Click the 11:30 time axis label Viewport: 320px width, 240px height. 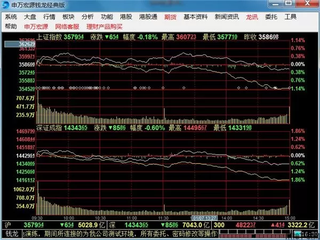tap(163, 218)
